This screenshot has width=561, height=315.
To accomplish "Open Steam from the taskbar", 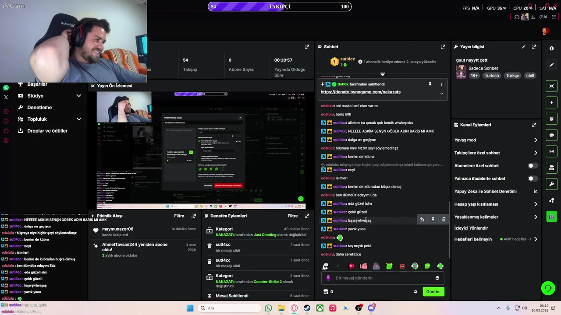I will click(307, 308).
